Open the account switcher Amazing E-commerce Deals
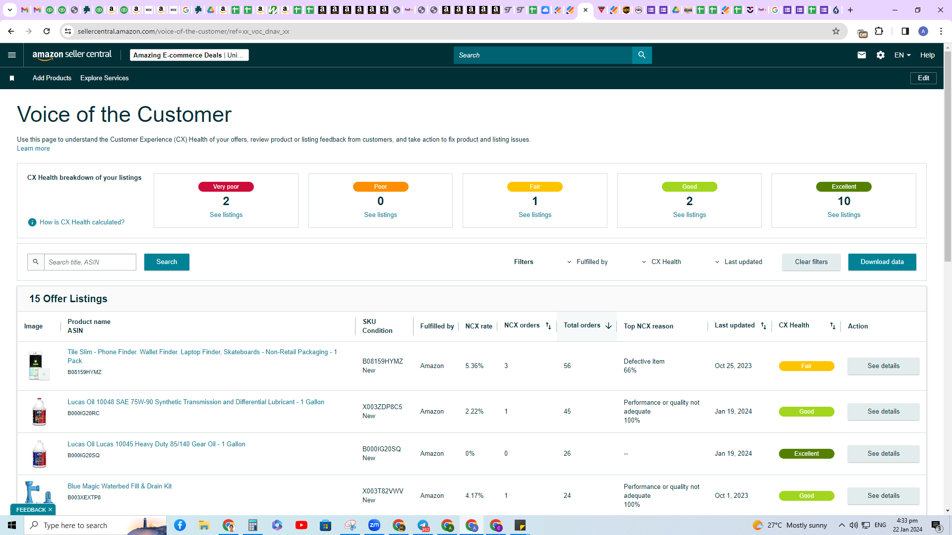The image size is (952, 535). 189,55
